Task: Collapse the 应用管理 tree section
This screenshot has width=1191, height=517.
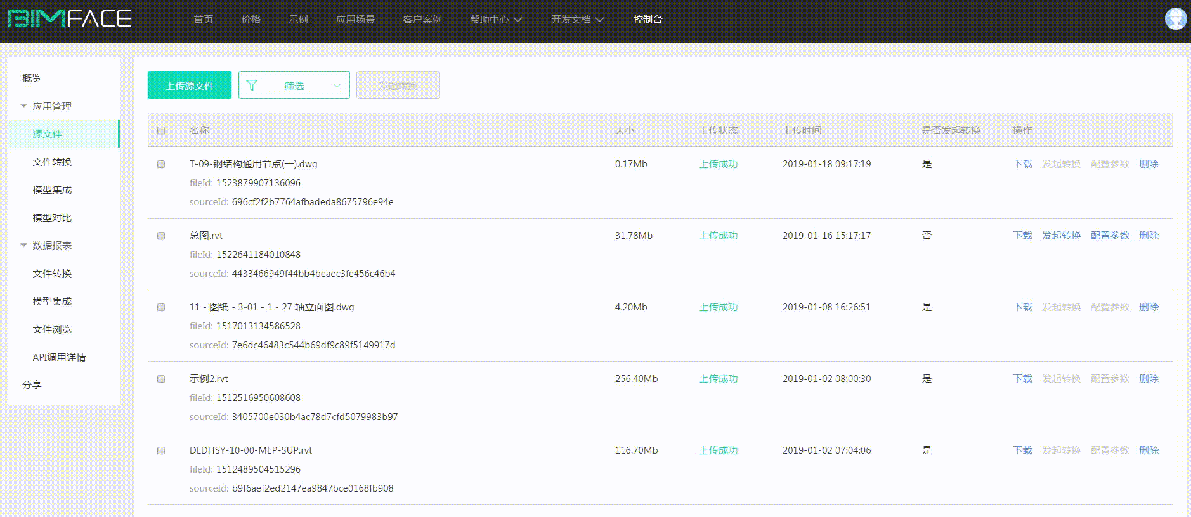Action: 24,106
